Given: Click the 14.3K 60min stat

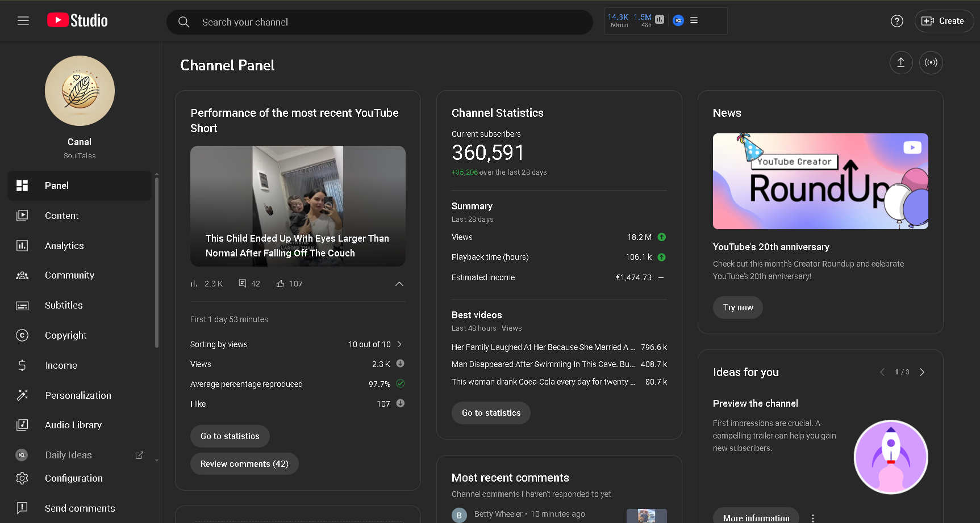Looking at the screenshot, I should (618, 20).
